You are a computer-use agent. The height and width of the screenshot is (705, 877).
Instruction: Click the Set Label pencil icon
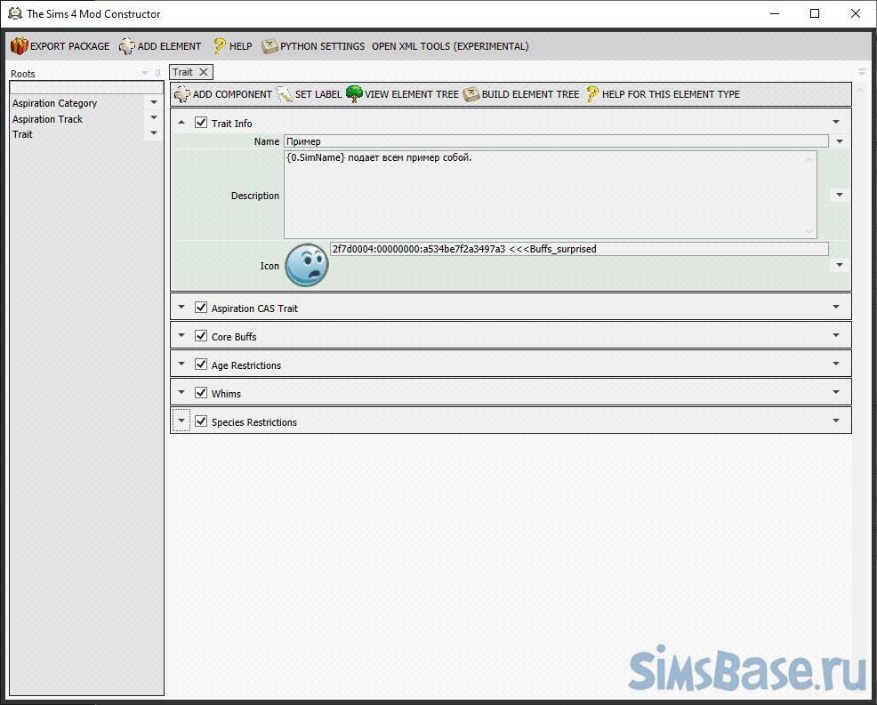[x=285, y=94]
